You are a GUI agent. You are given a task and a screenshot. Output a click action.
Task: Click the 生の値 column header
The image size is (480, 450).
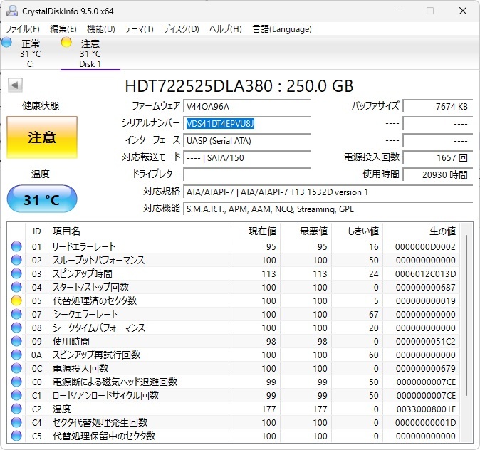[x=421, y=231]
